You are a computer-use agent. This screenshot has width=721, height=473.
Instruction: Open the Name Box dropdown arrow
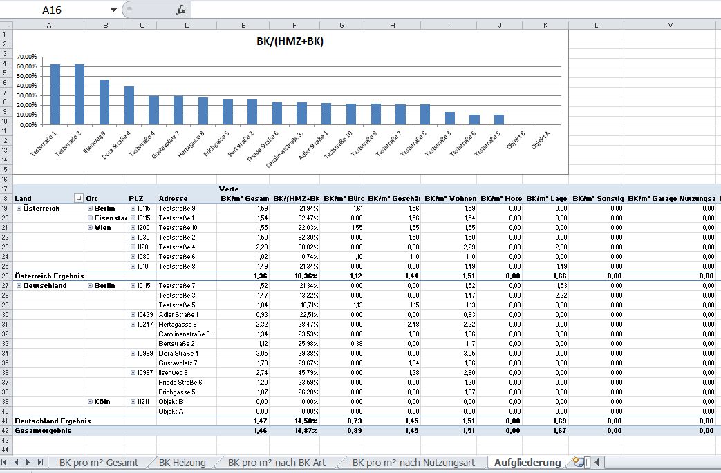(114, 10)
